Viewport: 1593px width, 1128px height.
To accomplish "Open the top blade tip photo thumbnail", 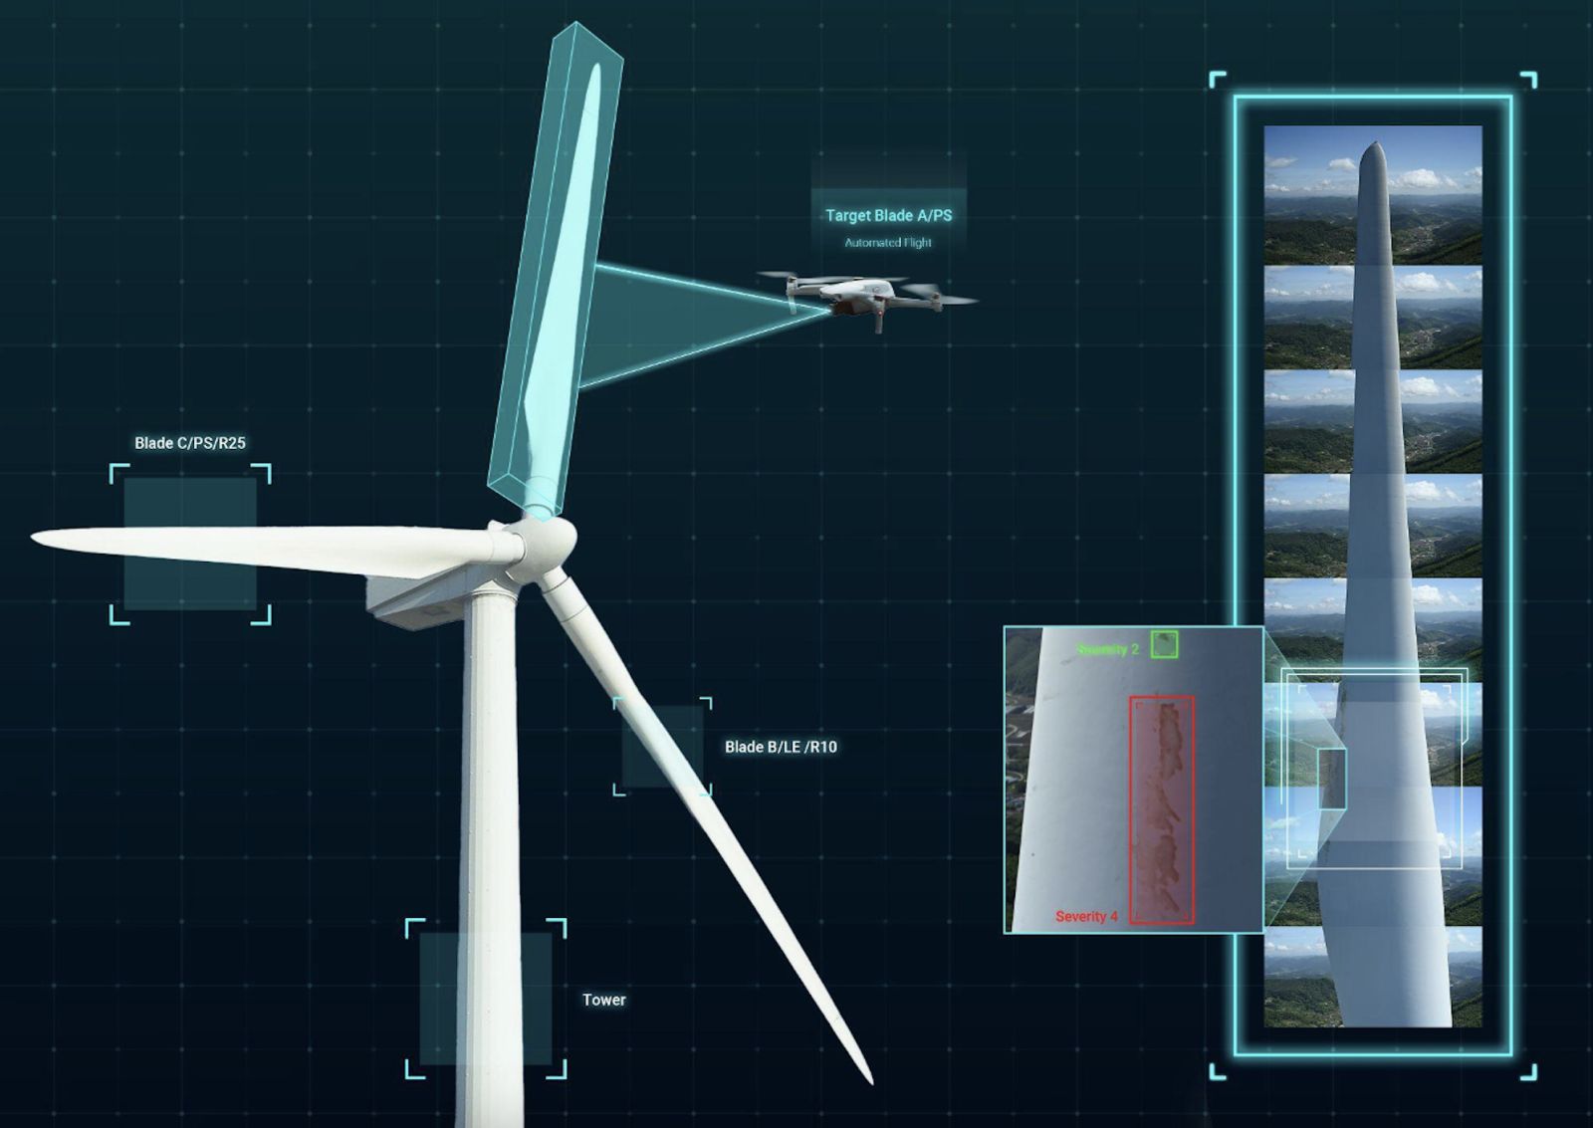I will [x=1373, y=194].
